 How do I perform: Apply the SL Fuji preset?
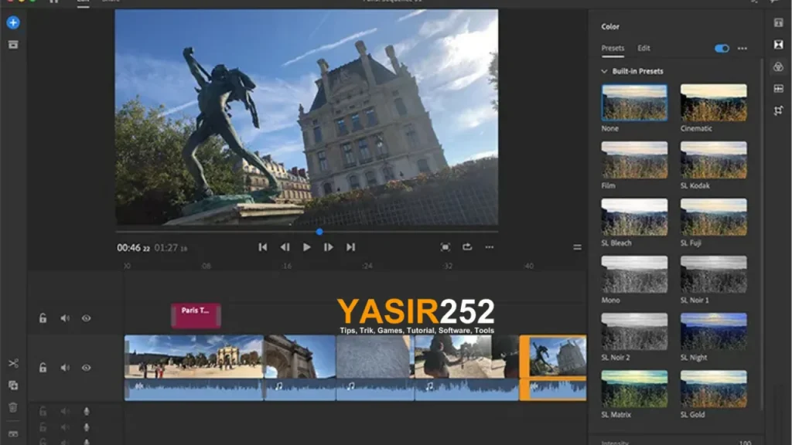tap(713, 217)
